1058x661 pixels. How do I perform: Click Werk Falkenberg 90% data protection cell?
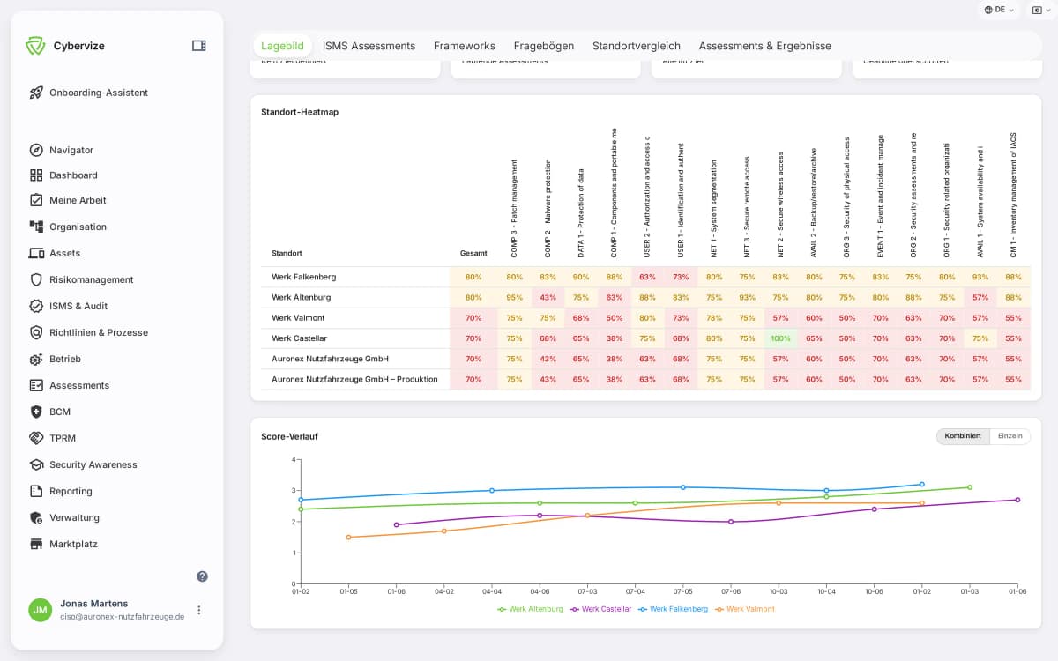[x=581, y=277]
